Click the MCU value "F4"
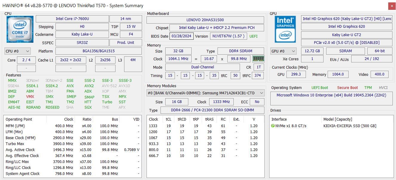Screen dimensions: 396x180 coord(131,34)
